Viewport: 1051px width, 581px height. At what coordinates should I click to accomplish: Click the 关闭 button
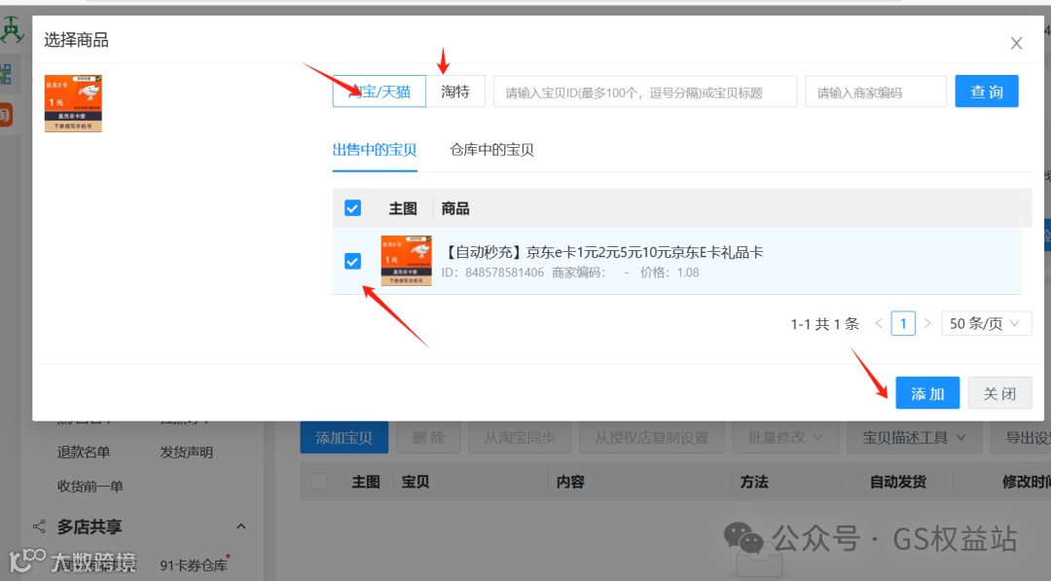[x=999, y=393]
